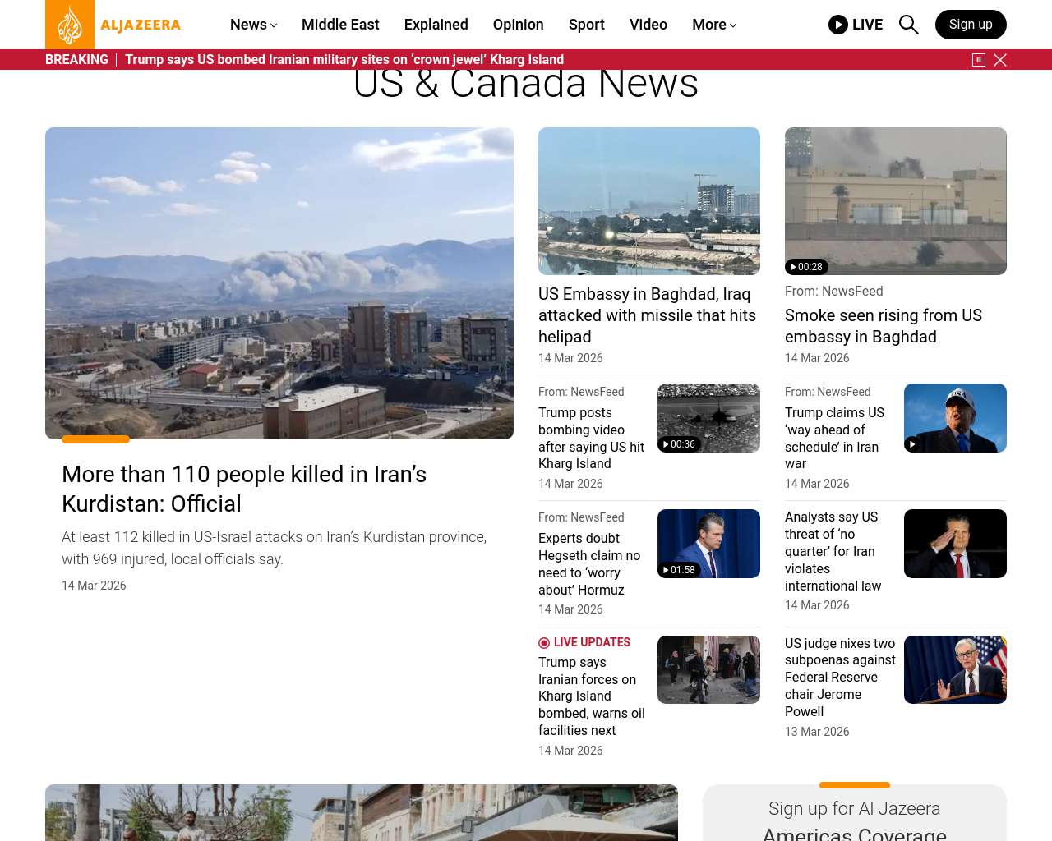Open the 'no quarter' analysts article thumbnail
Image resolution: width=1052 pixels, height=841 pixels.
955,544
